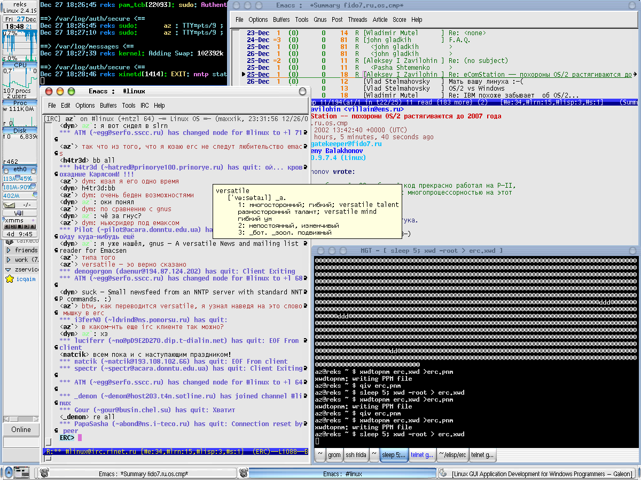The image size is (641, 480).
Task: Click the mail envelope icon in gkrellm
Action: pos(10,205)
